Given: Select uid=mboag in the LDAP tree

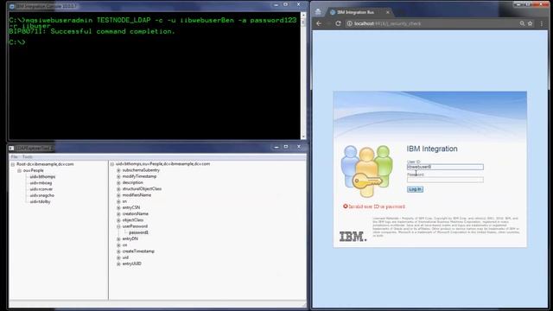Looking at the screenshot, I should click(x=41, y=183).
